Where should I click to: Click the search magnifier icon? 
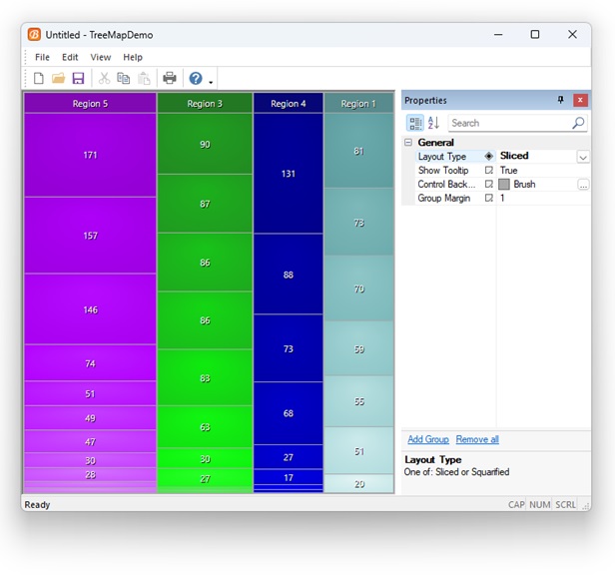(578, 123)
